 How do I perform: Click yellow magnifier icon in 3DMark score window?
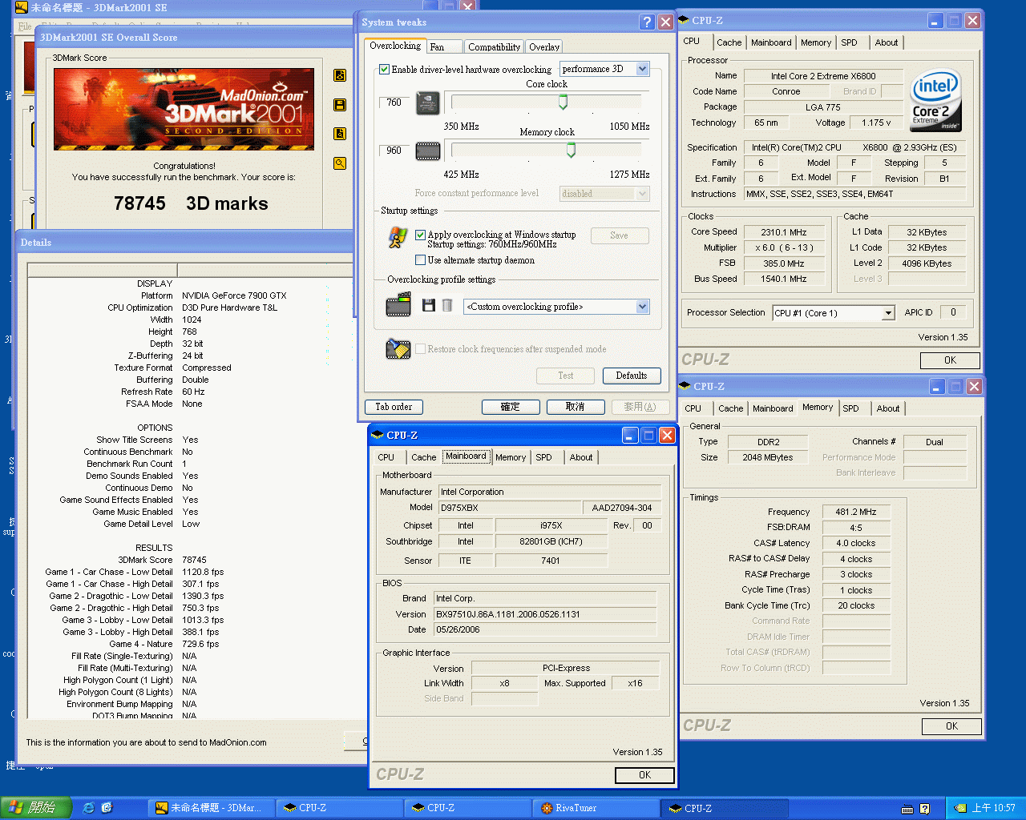(x=340, y=163)
